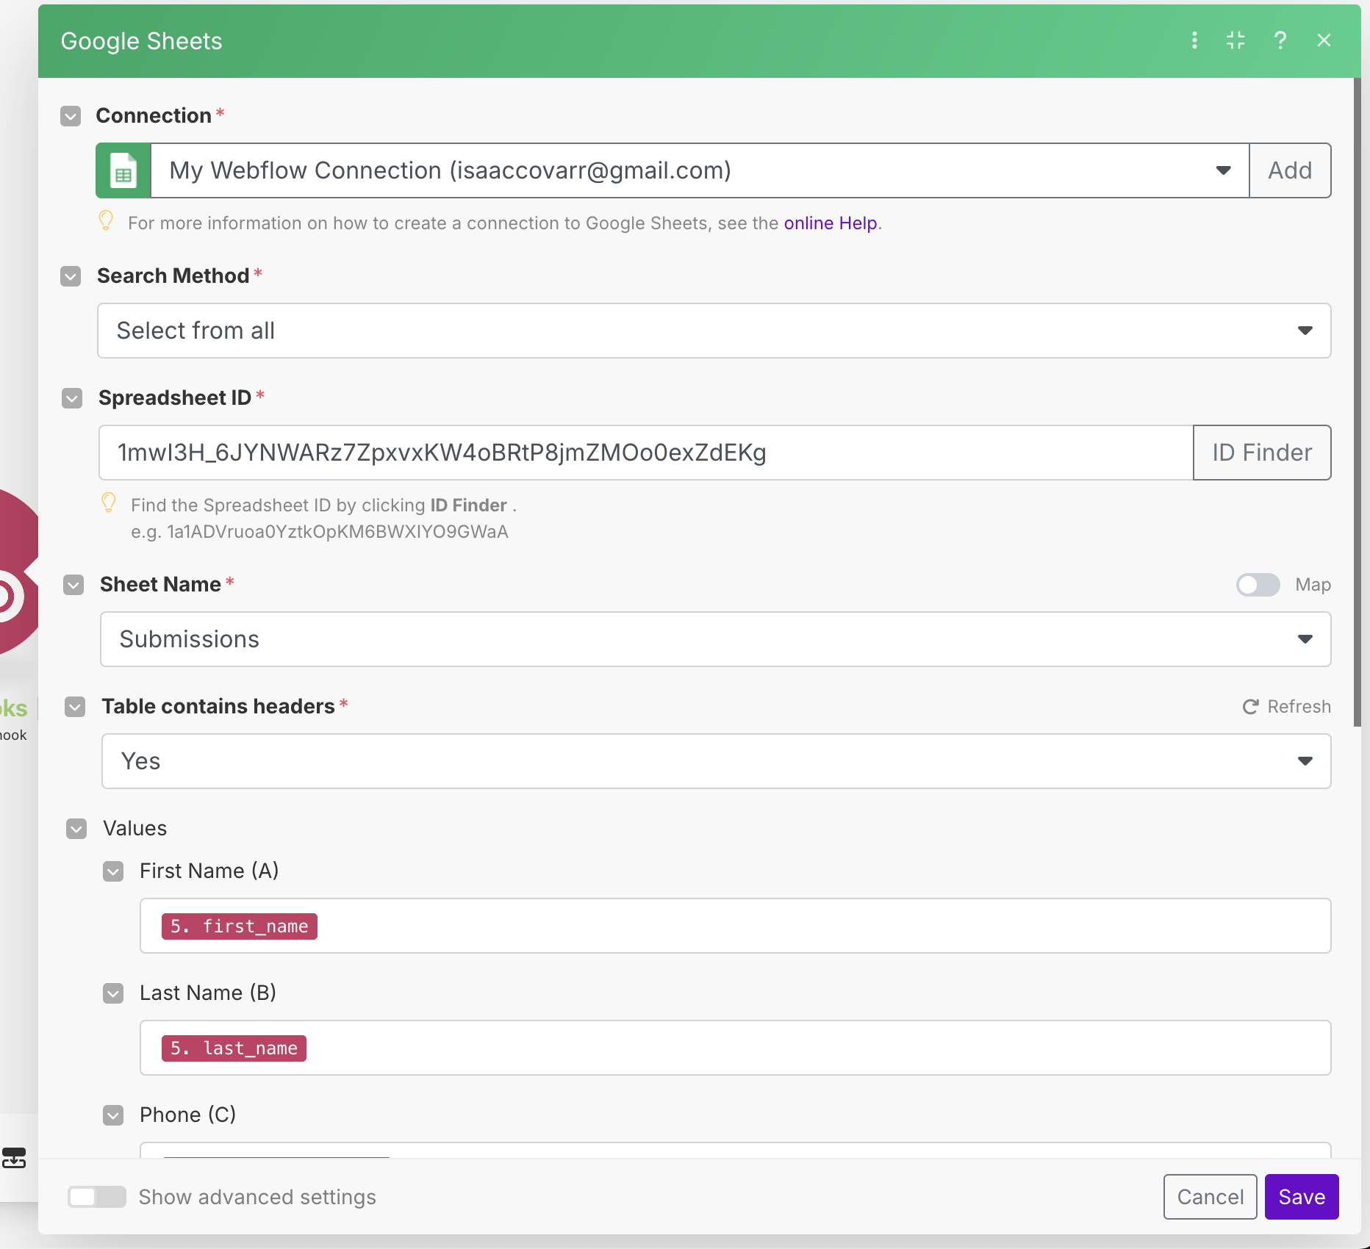Click the green Google Sheets connection icon
1370x1249 pixels.
[x=123, y=170]
